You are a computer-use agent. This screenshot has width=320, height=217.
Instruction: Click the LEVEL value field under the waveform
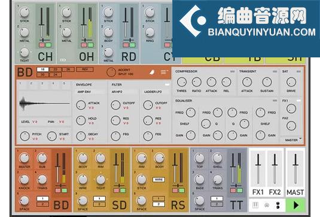click(35, 122)
